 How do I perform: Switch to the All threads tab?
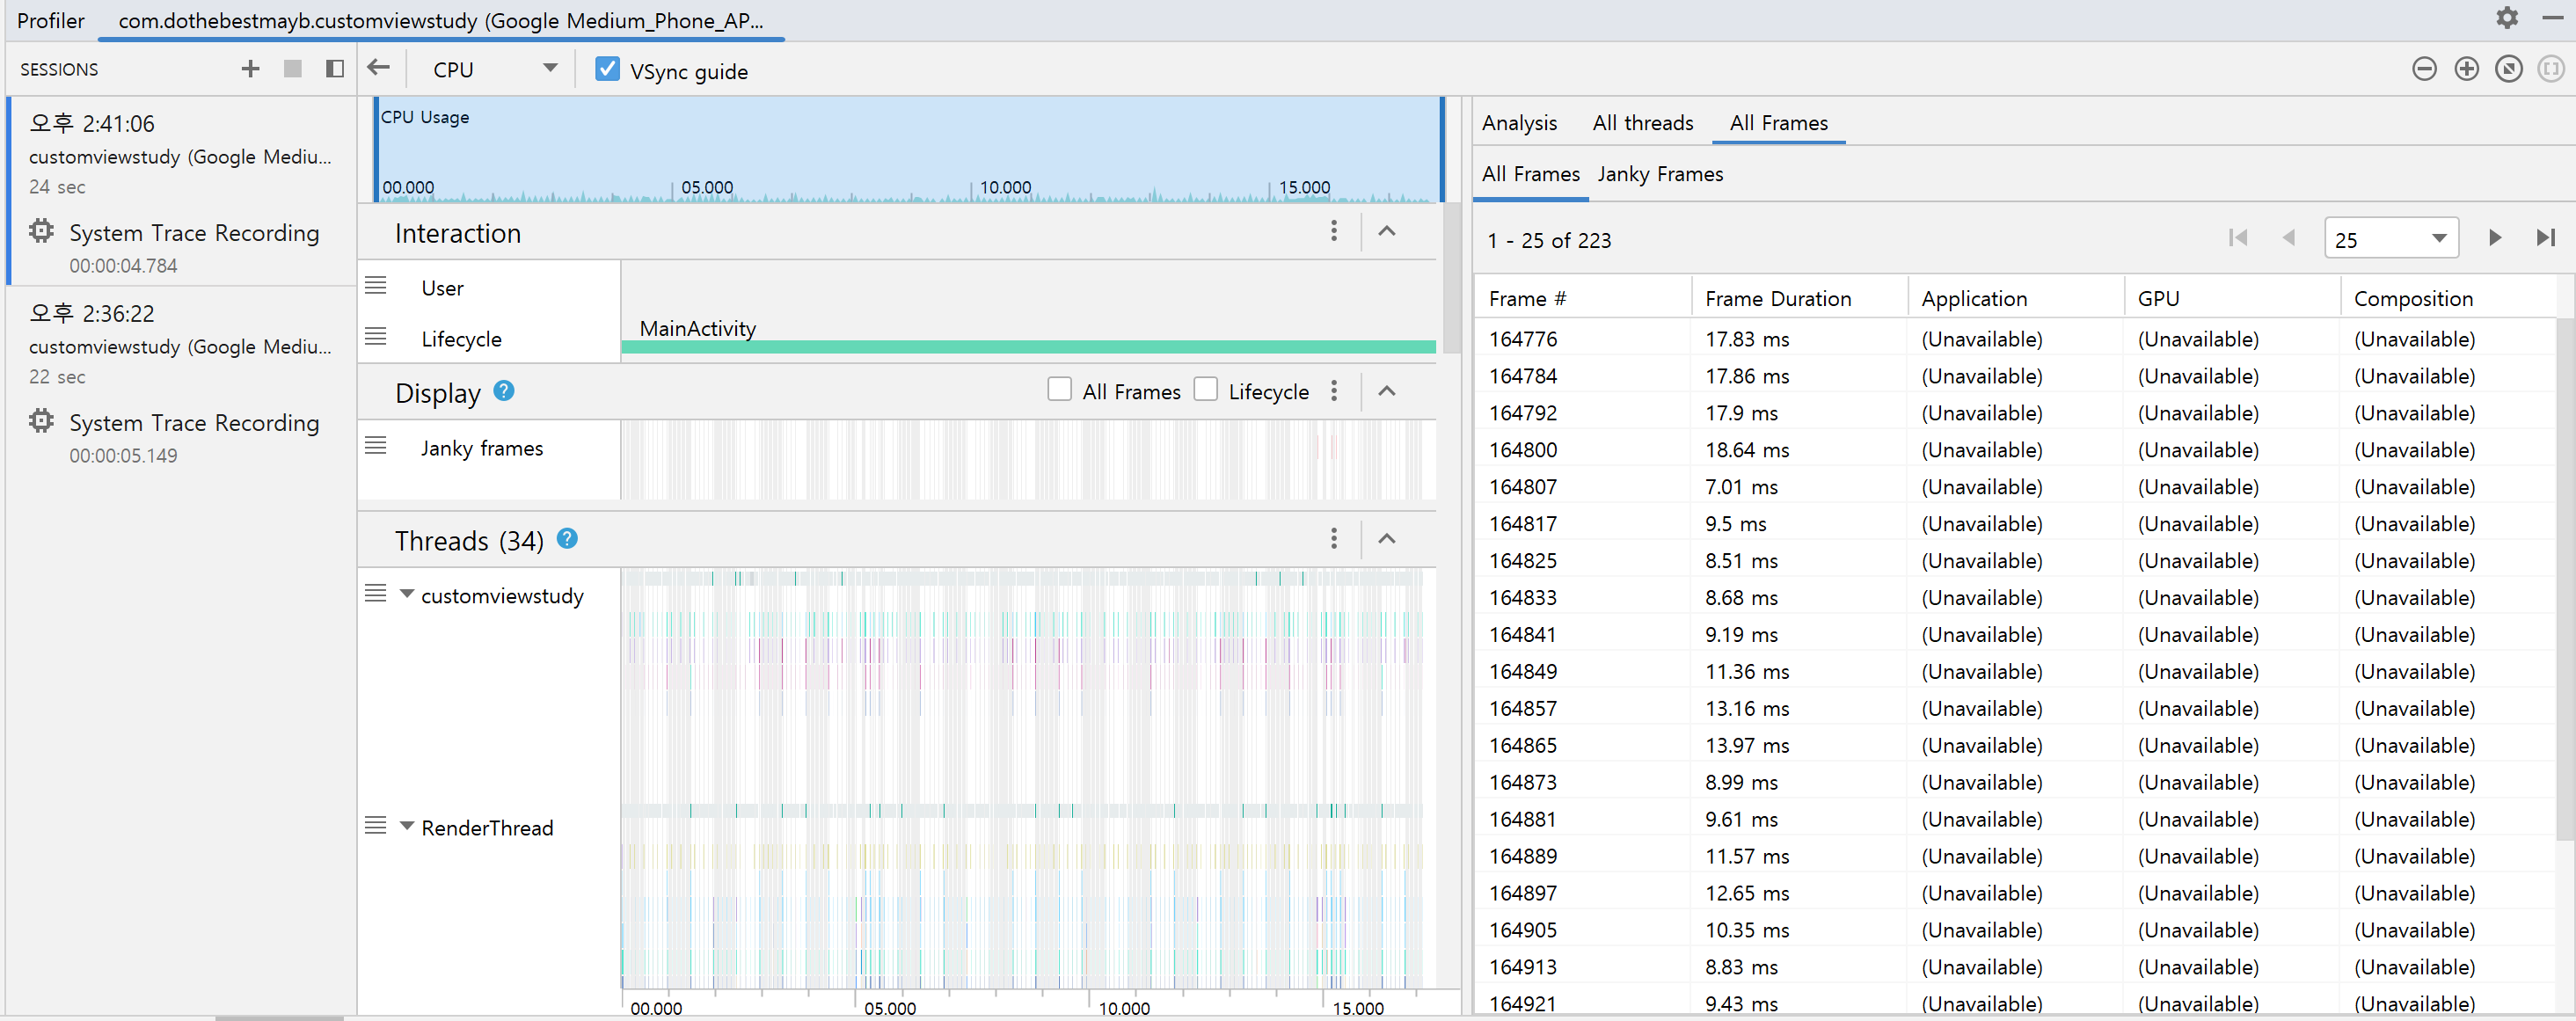point(1642,123)
